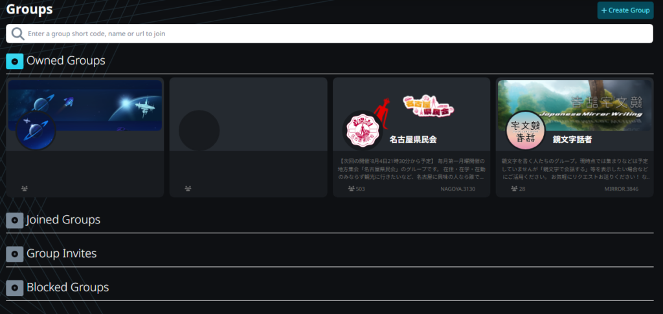Click the planet avatar of first group

[35, 131]
